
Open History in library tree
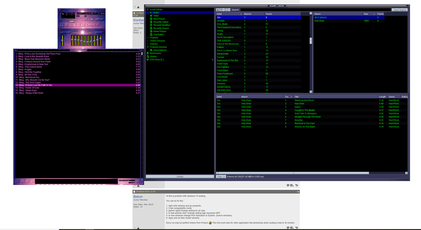pyautogui.click(x=153, y=56)
